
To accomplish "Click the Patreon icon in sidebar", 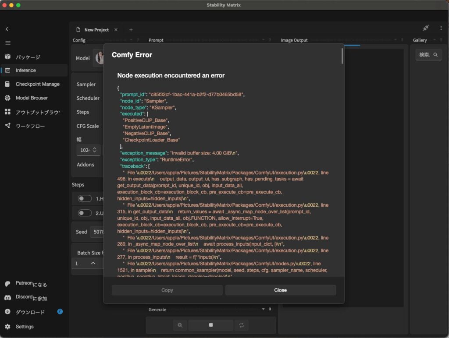I will pyautogui.click(x=8, y=284).
